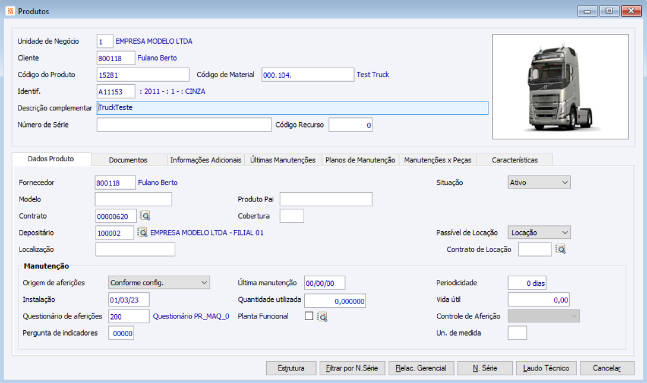The height and width of the screenshot is (383, 647).
Task: Click the Identif. field A11153
Action: (x=116, y=91)
